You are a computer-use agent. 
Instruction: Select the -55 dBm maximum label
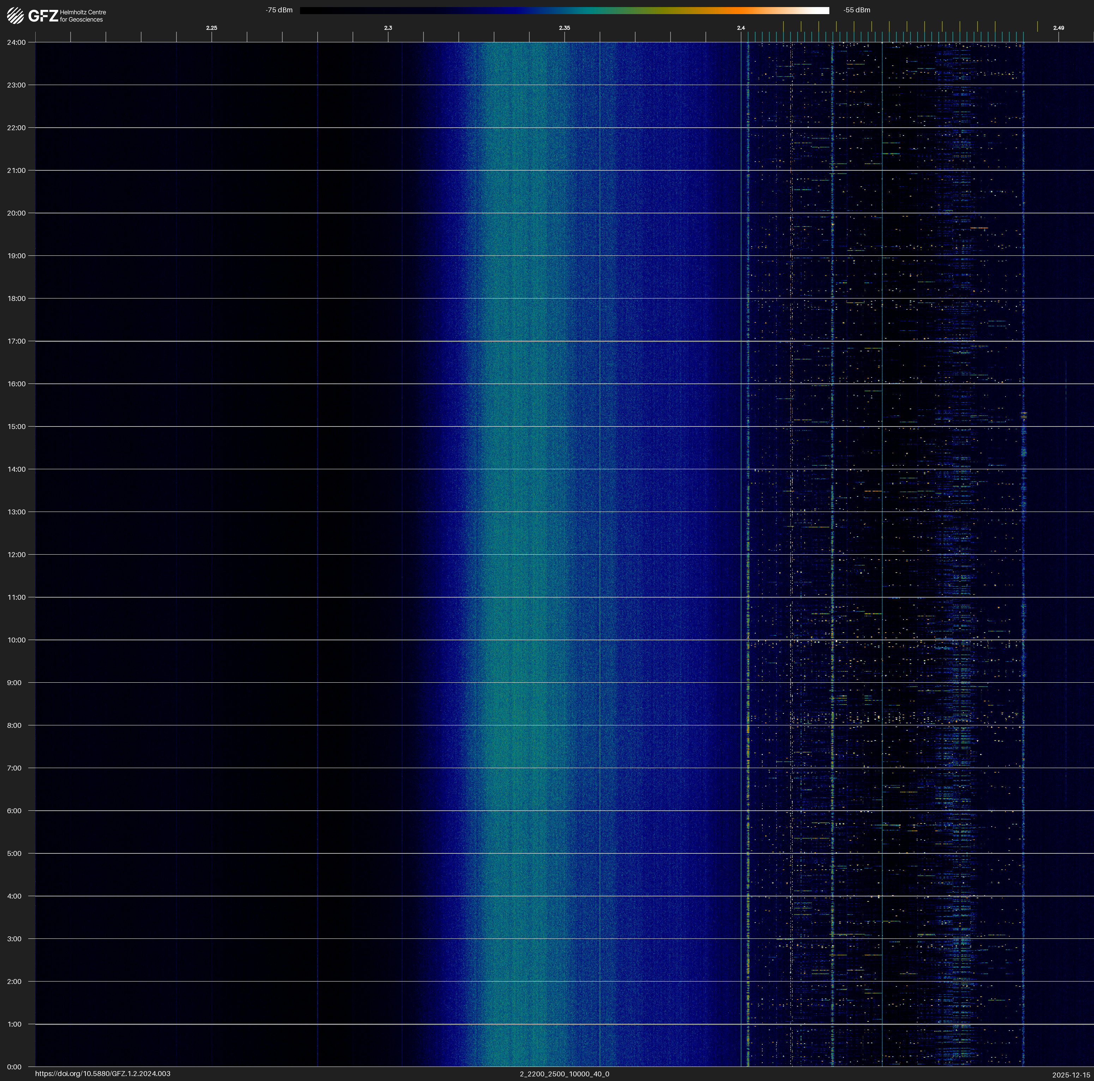click(856, 10)
